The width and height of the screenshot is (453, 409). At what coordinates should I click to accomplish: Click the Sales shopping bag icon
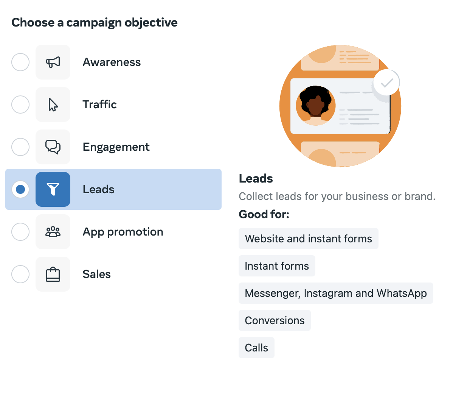53,274
